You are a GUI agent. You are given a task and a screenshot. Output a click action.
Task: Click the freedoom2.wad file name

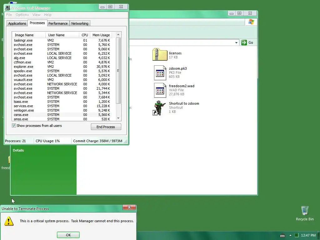[x=182, y=86]
